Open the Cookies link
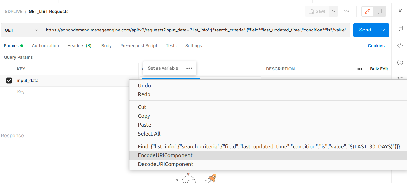 coord(376,45)
